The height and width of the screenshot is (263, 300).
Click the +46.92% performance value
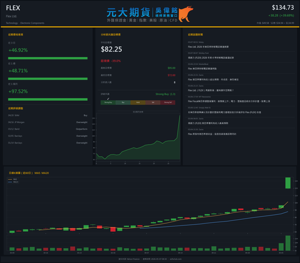pos(18,50)
